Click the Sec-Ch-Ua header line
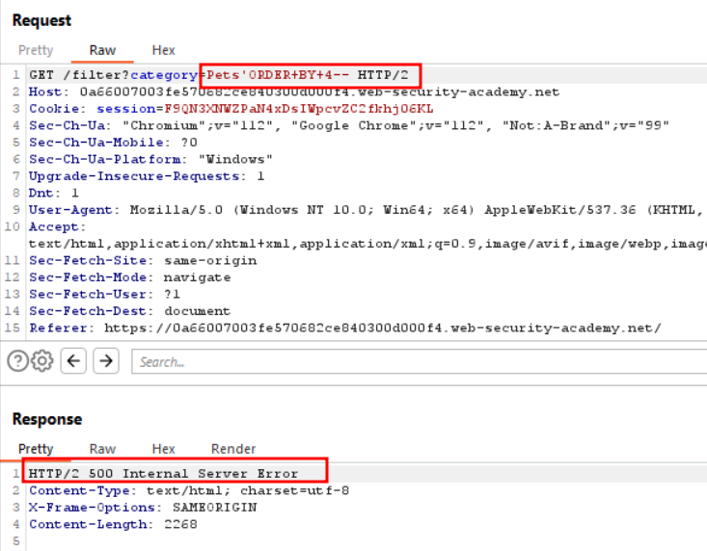 click(x=349, y=125)
